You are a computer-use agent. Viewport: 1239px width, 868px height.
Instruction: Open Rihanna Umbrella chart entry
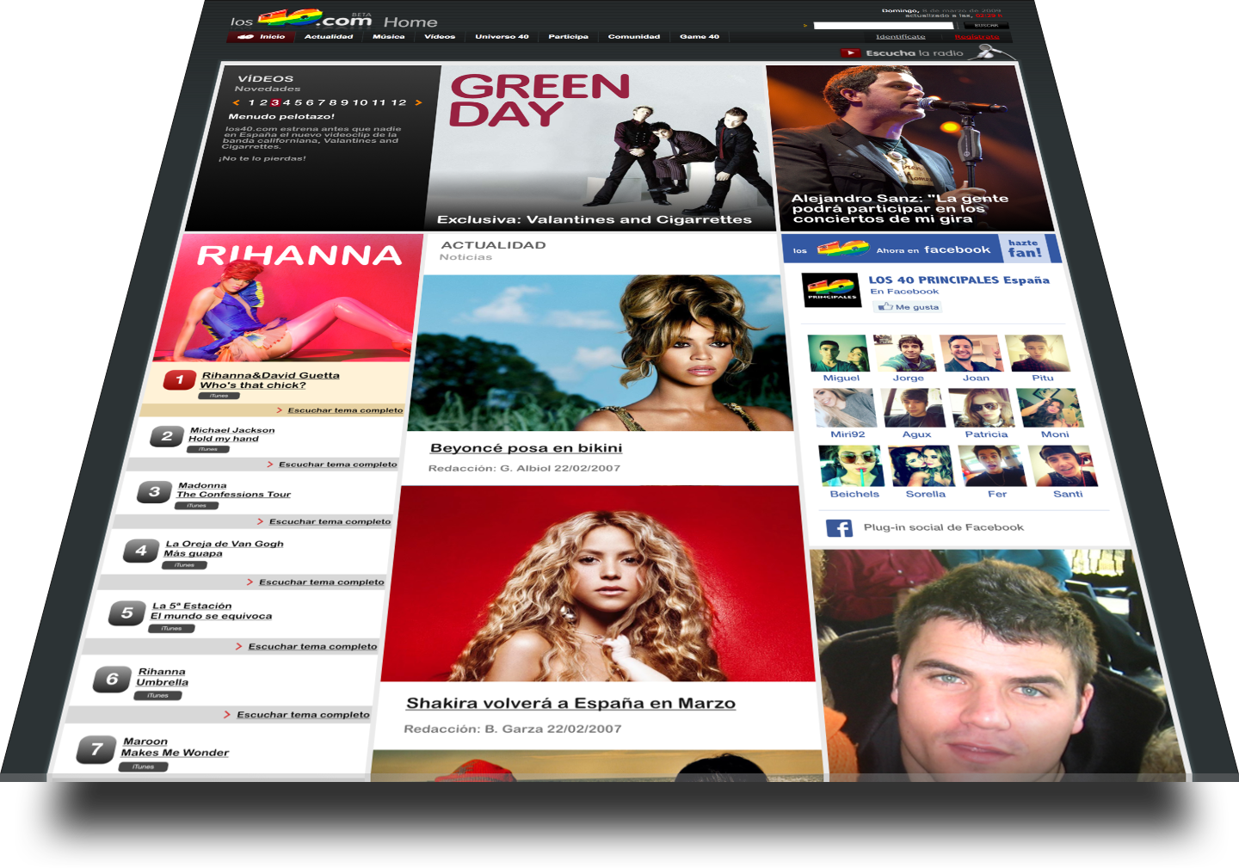pyautogui.click(x=162, y=677)
